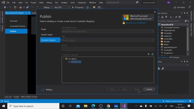Open Server Explorer side tab
This screenshot has width=194, height=109.
pyautogui.click(x=2, y=17)
